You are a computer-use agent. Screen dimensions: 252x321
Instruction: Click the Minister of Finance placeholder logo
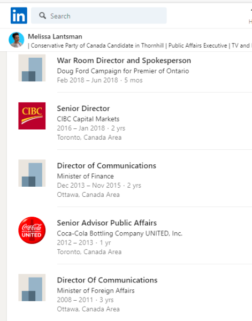[x=32, y=173]
